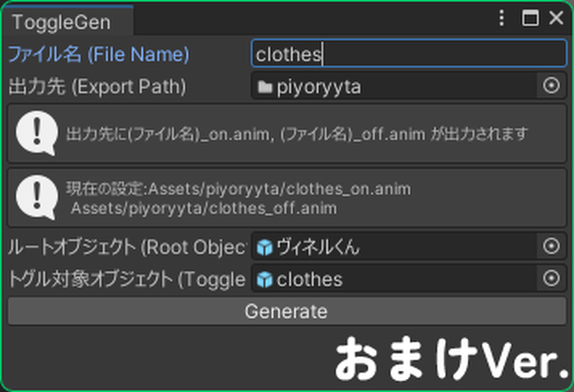Select the ヴィネルくん root object field

point(394,246)
